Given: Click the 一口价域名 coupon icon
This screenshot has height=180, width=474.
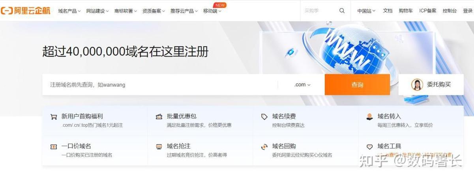Looking at the screenshot, I should pyautogui.click(x=54, y=146).
